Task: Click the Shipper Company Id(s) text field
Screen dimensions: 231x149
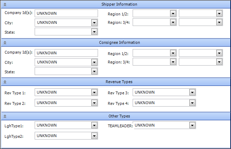Action: 66,13
